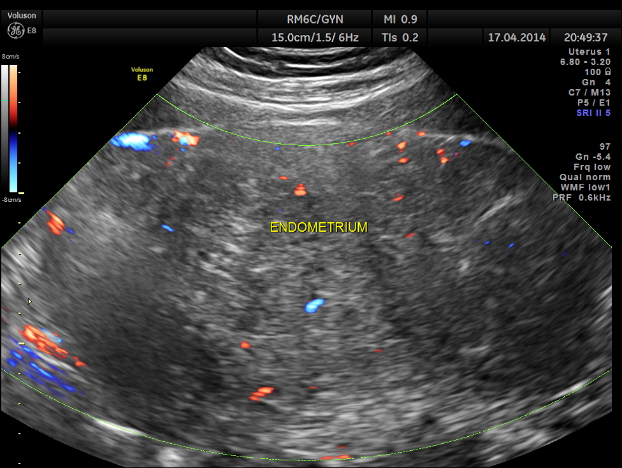The image size is (622, 468).
Task: Click the lock icon beside the 100 value
Action: [x=607, y=72]
